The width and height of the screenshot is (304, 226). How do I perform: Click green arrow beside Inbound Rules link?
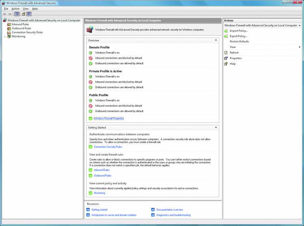tap(90, 170)
